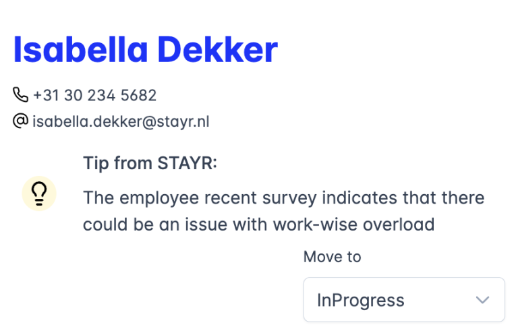Click the surname 'Dekker' in the heading

(x=218, y=50)
